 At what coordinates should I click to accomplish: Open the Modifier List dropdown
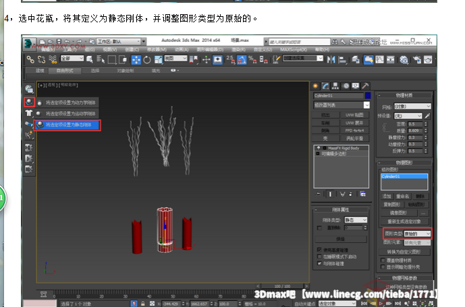[341, 105]
